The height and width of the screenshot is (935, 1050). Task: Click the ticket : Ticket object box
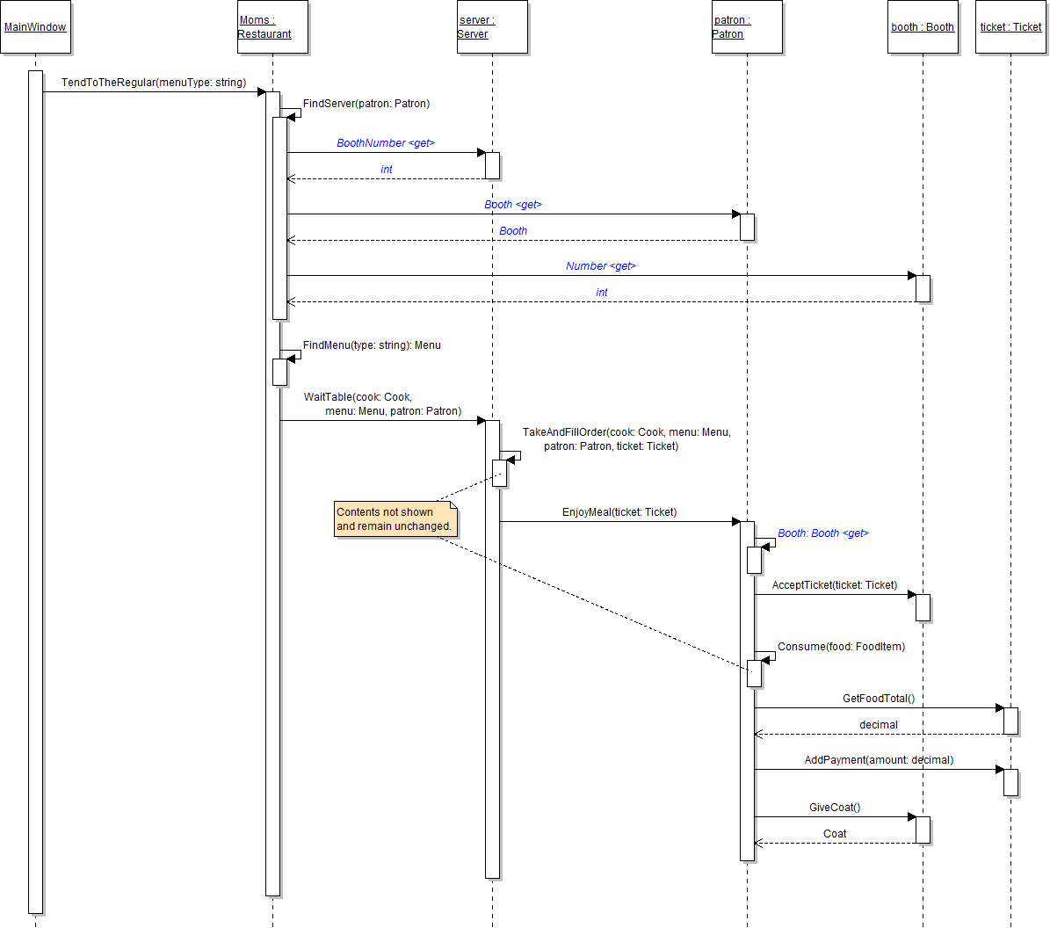pyautogui.click(x=1010, y=27)
